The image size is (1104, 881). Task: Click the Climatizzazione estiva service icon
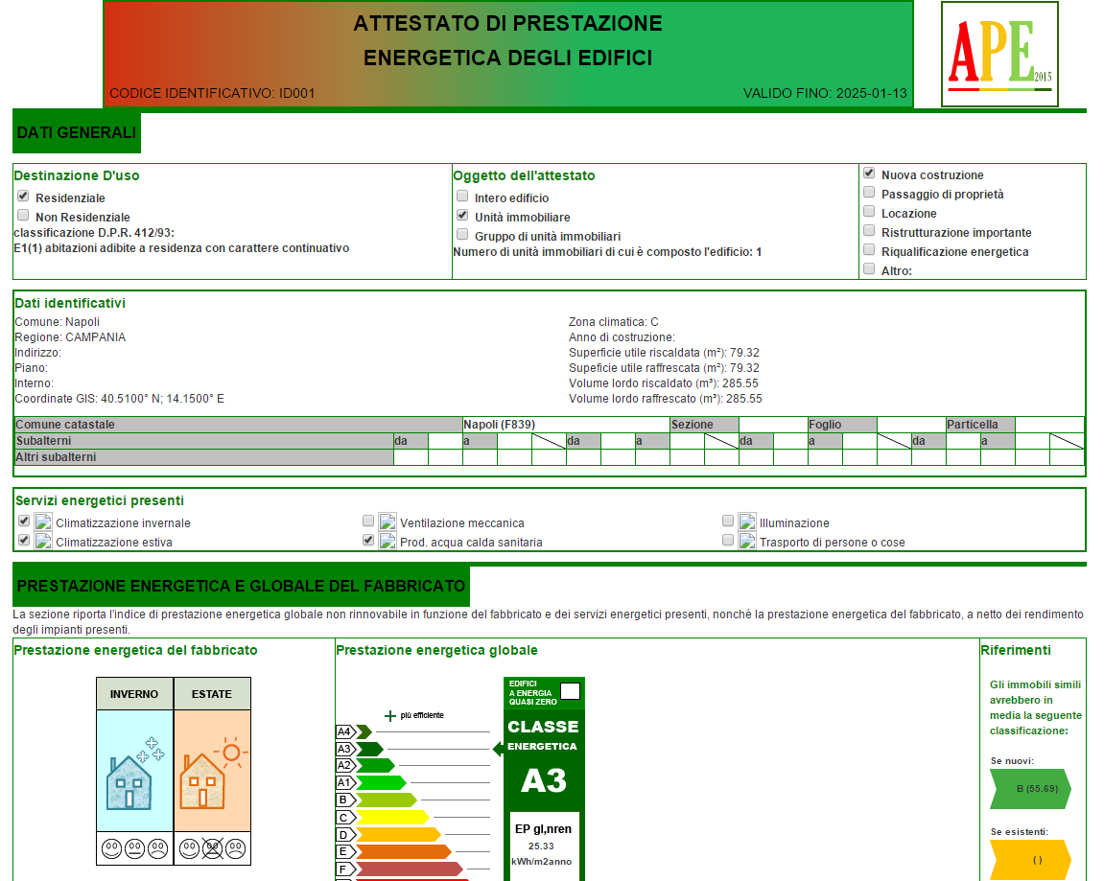click(x=43, y=541)
